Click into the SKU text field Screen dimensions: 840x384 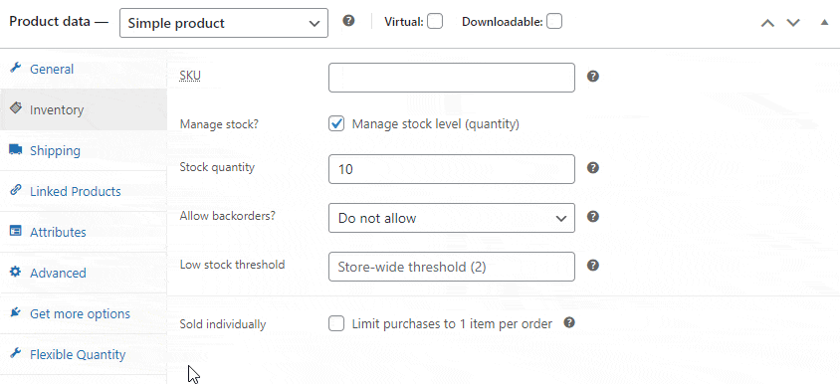click(x=452, y=78)
